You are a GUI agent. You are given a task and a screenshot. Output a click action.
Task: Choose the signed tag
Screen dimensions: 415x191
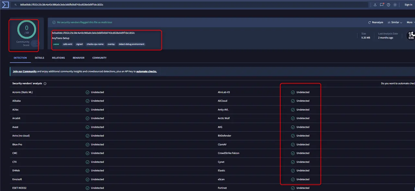[79, 44]
